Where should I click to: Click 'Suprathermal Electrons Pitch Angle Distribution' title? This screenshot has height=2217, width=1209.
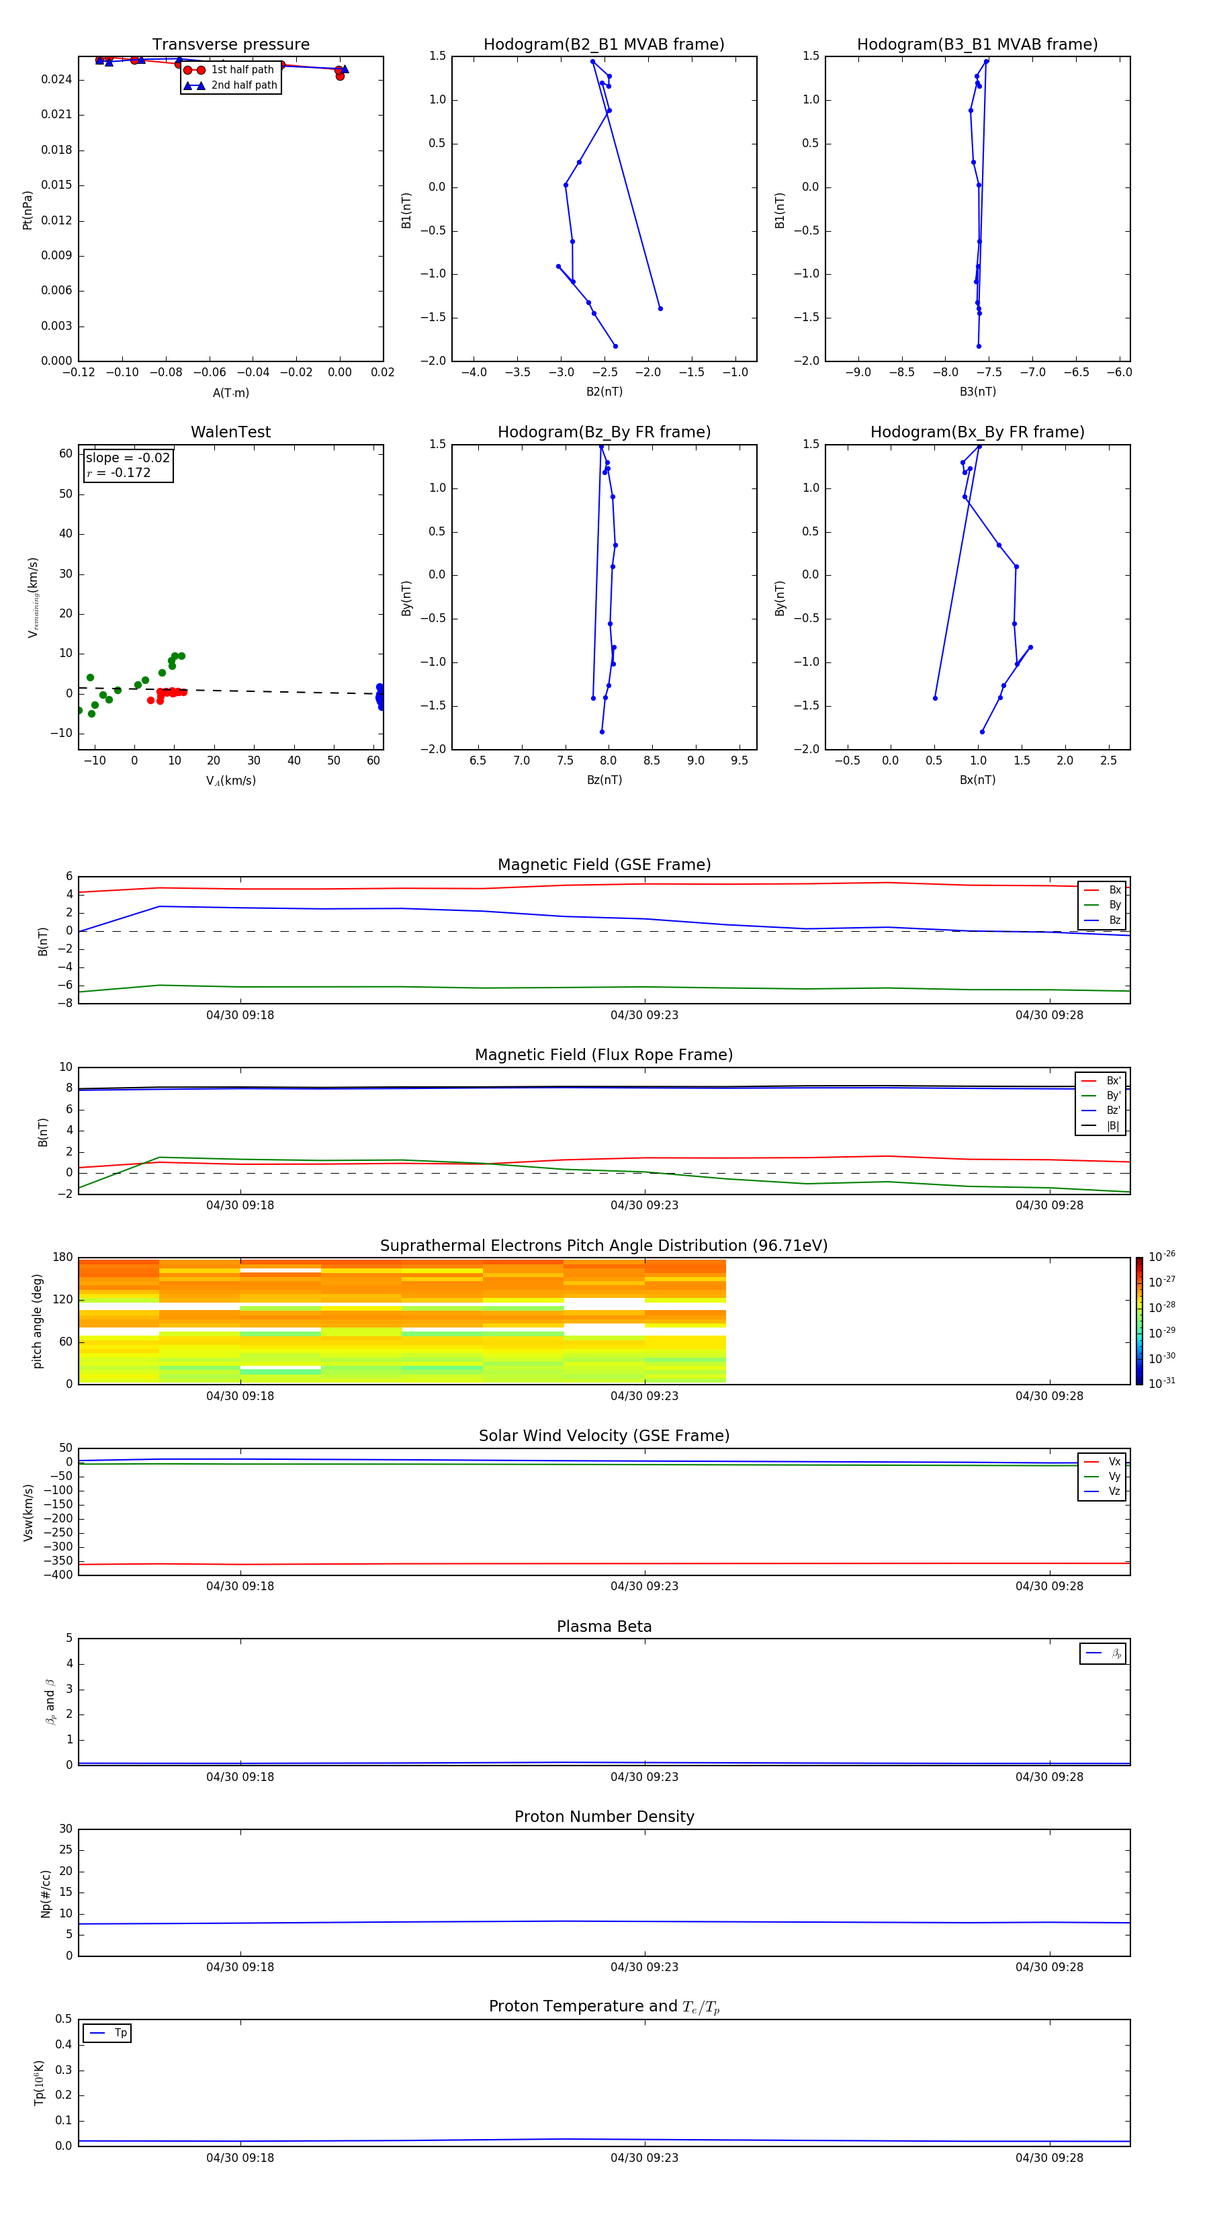pyautogui.click(x=604, y=1246)
